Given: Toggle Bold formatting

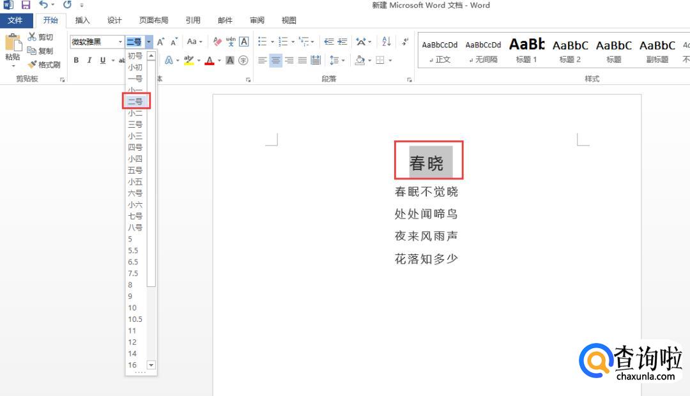Looking at the screenshot, I should [x=76, y=61].
